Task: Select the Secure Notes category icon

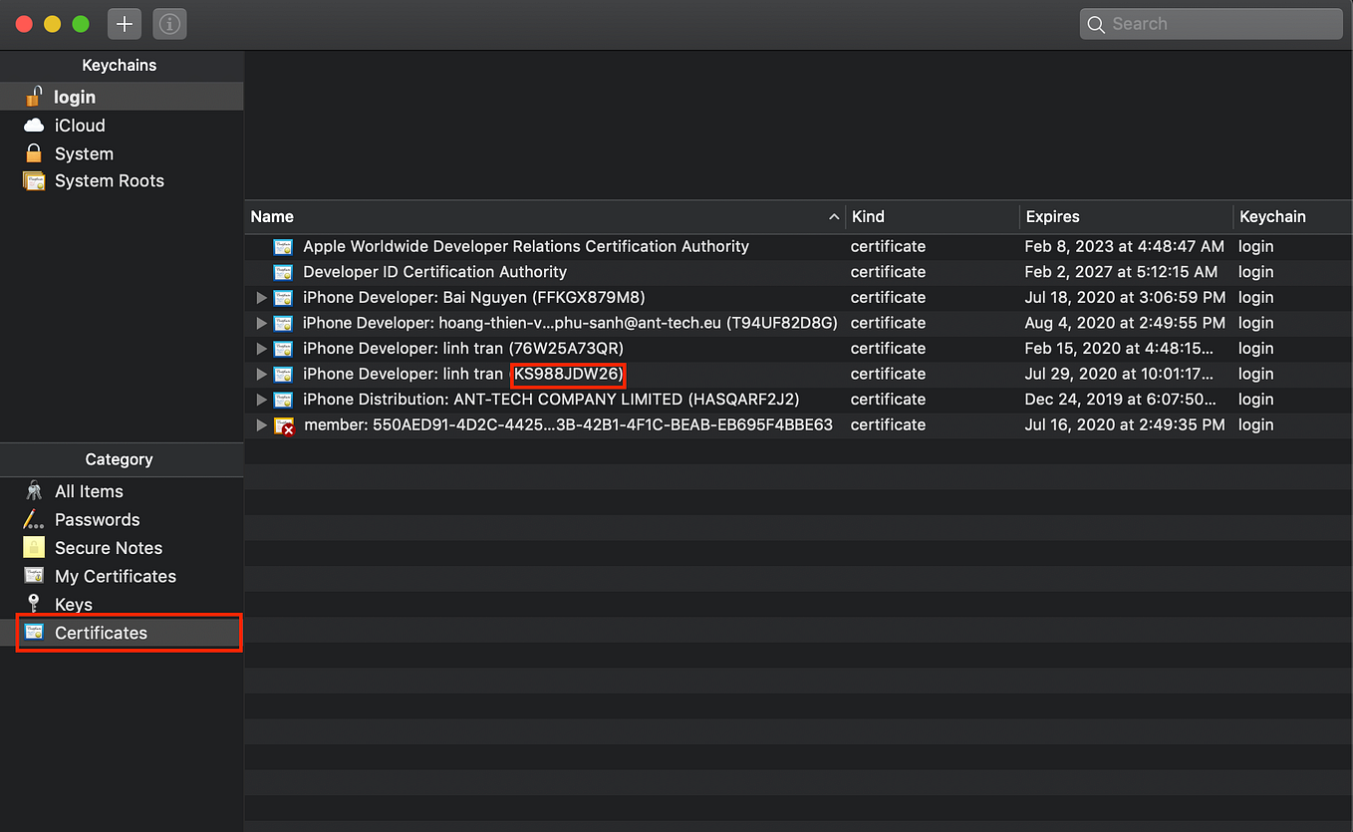Action: pos(34,547)
